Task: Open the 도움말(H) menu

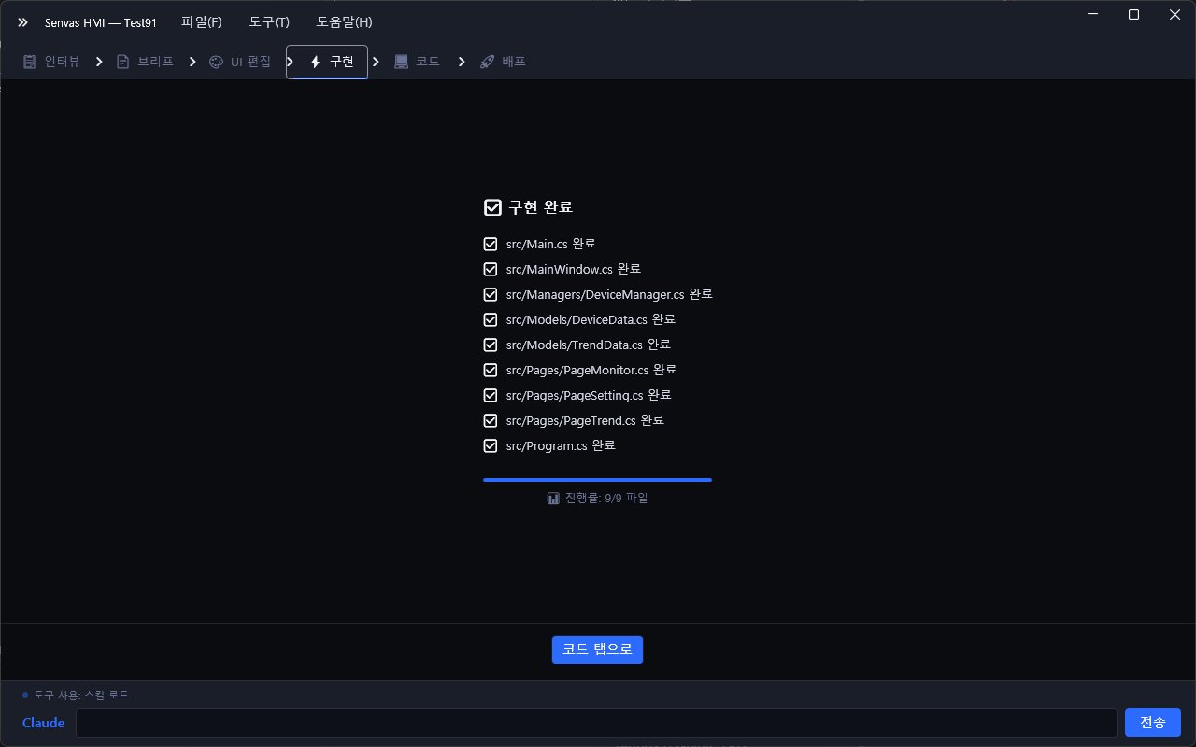Action: (344, 22)
